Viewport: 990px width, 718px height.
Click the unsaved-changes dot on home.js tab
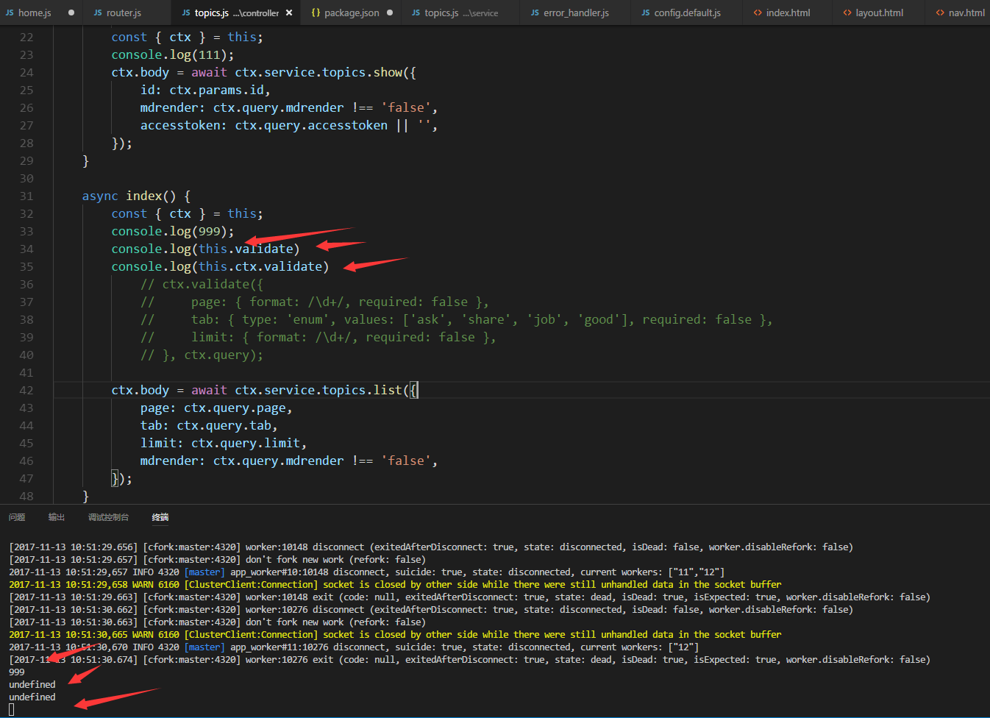(71, 12)
